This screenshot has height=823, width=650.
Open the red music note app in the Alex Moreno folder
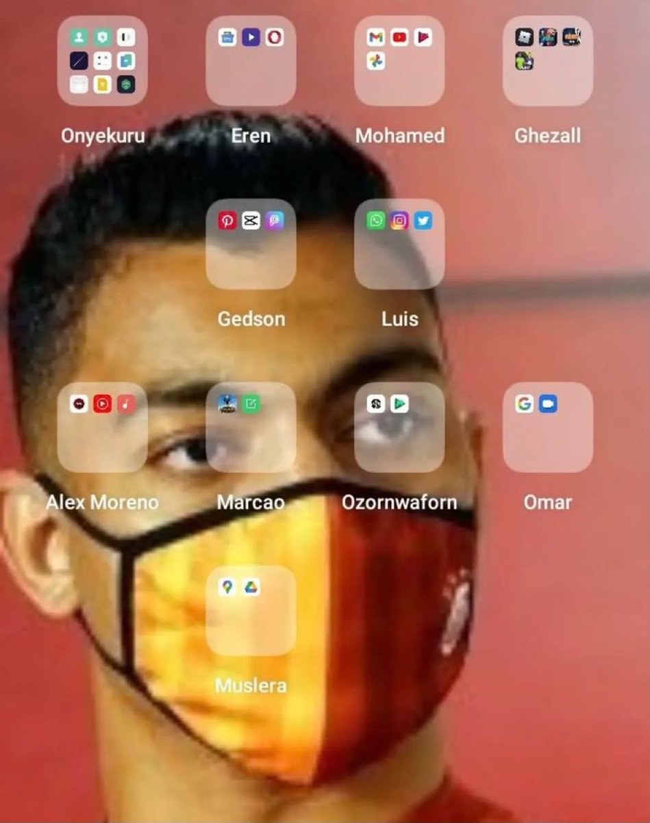(125, 404)
